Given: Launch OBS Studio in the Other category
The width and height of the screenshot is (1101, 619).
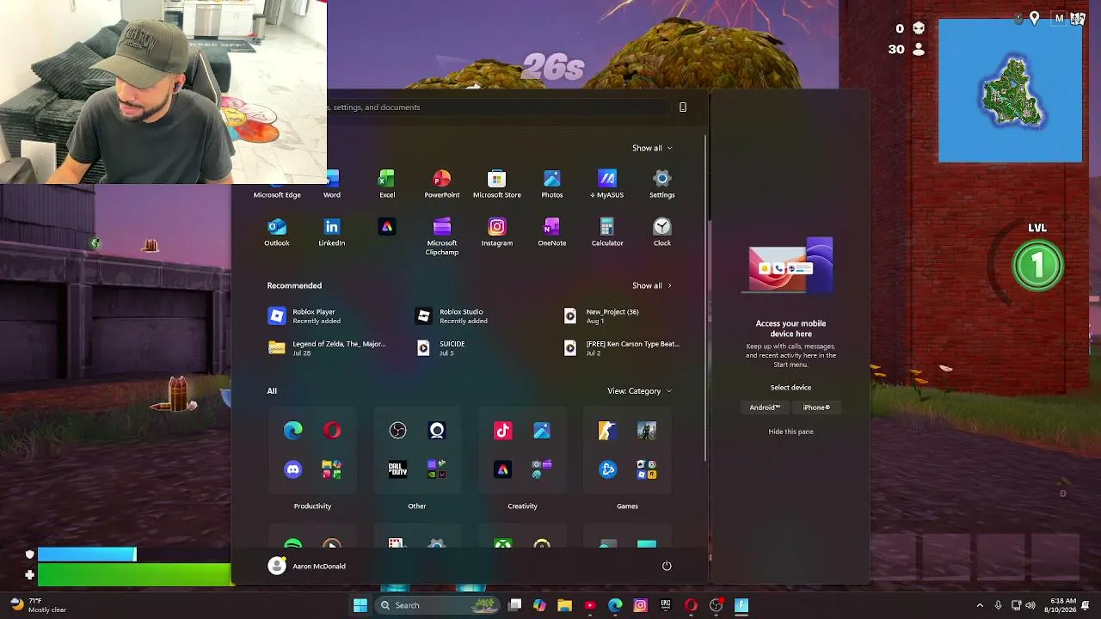Looking at the screenshot, I should coord(397,431).
